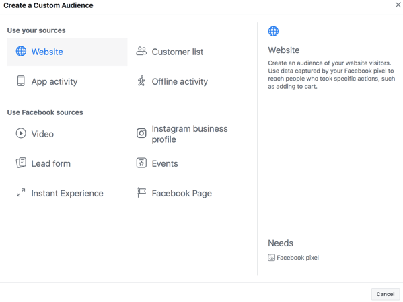Pick Offline activity source
Screen dimensions: 403x302
pyautogui.click(x=180, y=82)
